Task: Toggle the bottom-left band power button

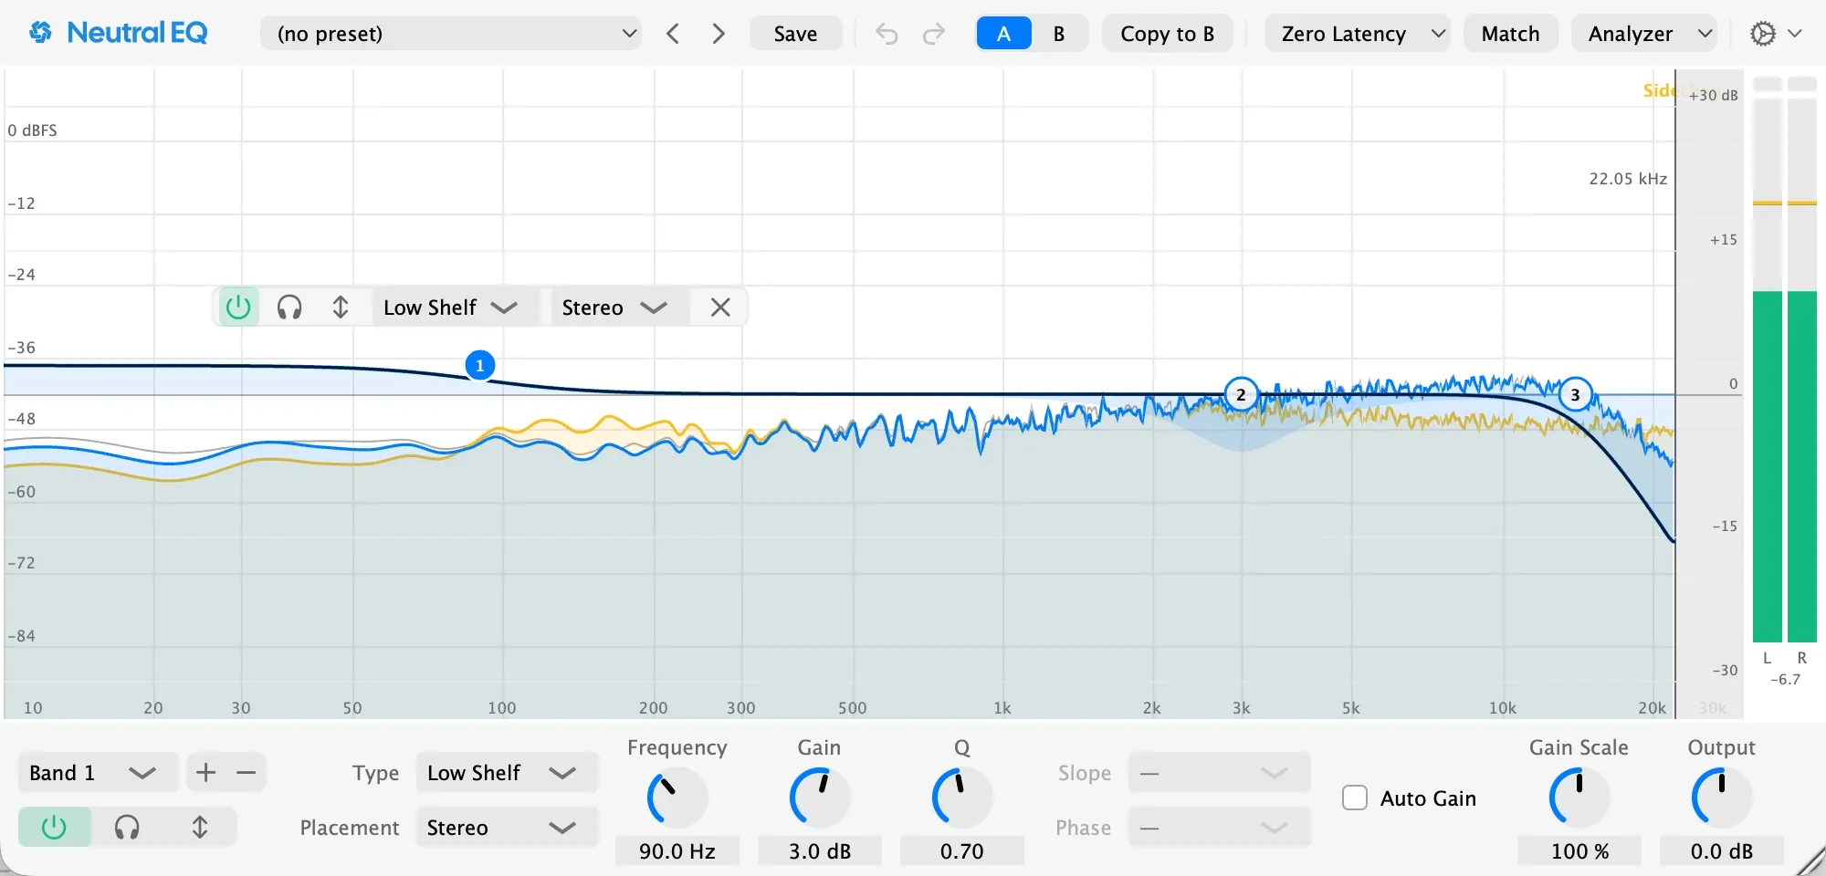Action: click(x=55, y=827)
